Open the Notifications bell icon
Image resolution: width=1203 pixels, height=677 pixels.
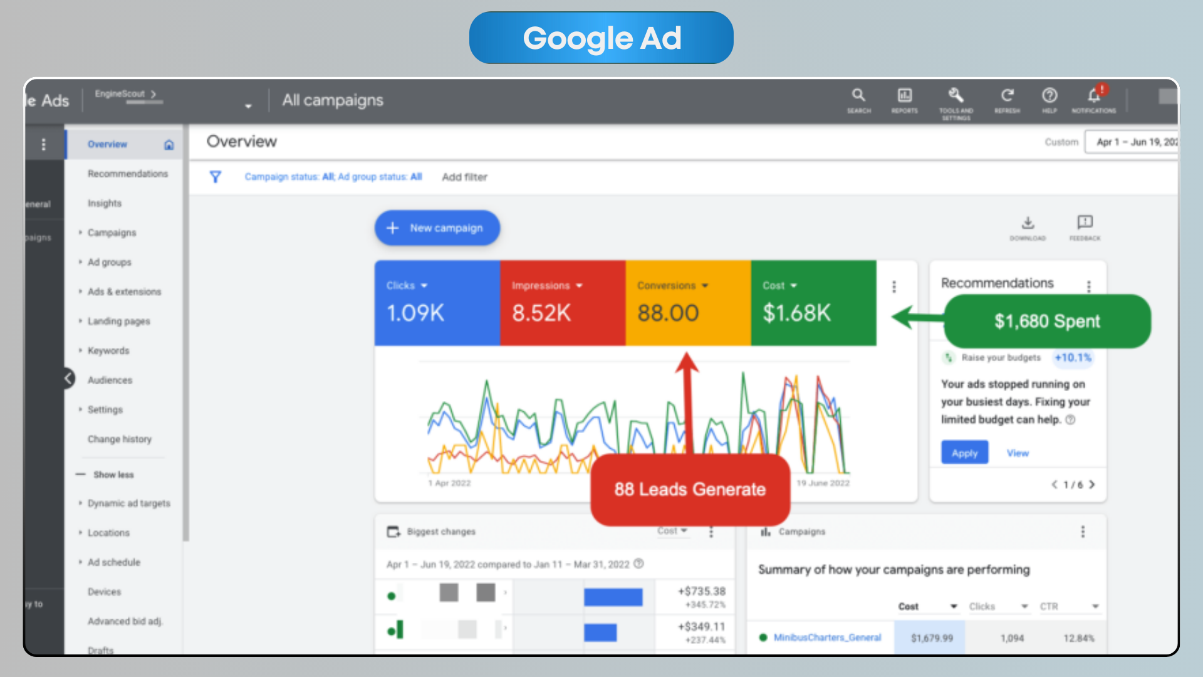[1094, 95]
